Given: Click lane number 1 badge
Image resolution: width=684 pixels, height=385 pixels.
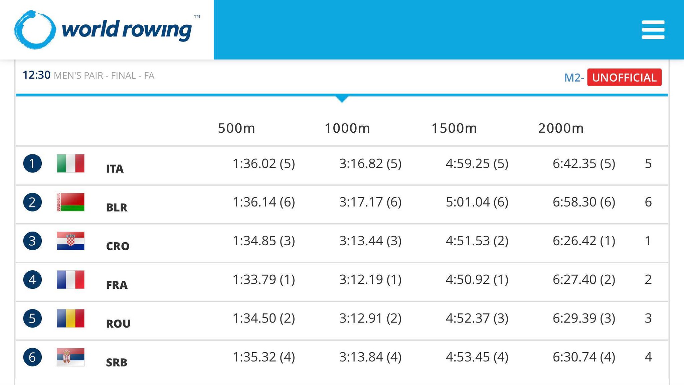Looking at the screenshot, I should [32, 163].
